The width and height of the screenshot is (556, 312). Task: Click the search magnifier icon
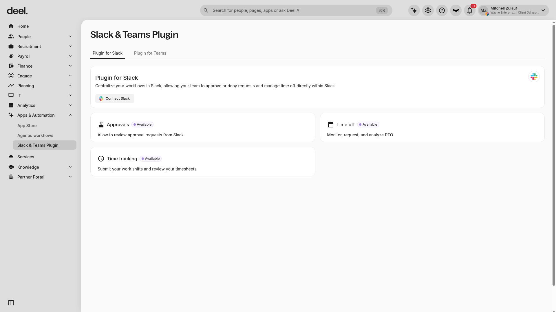206,10
